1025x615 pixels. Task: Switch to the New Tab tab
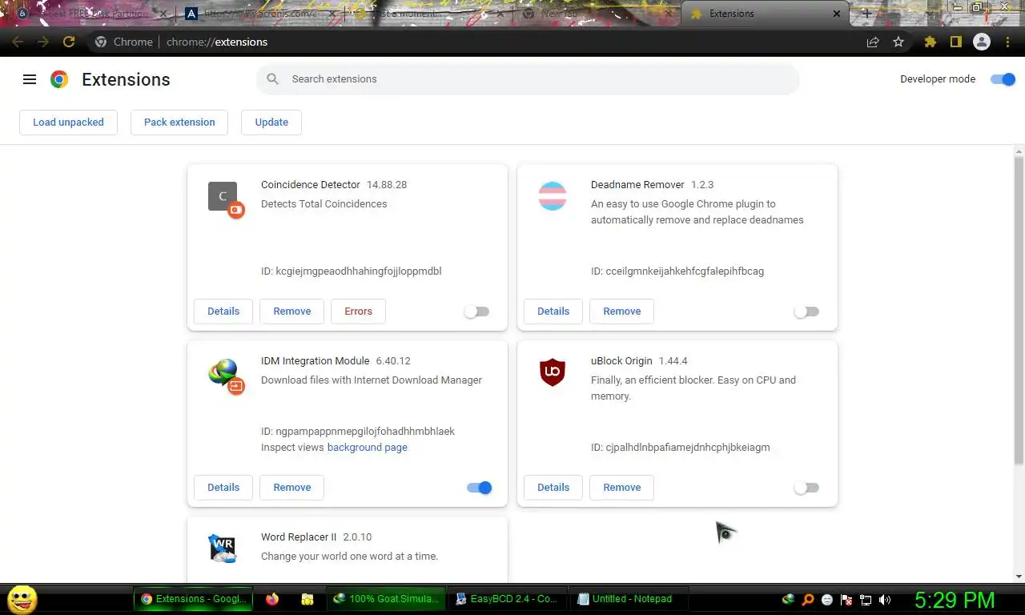(x=597, y=14)
